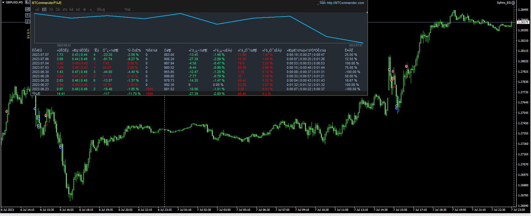Screen dimensions: 531x216
Task: Select the '×Ü' first tab
Action: tap(37, 10)
